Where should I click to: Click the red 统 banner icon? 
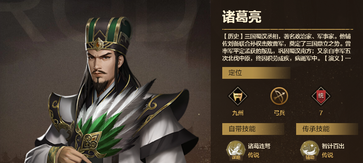tap(321, 96)
